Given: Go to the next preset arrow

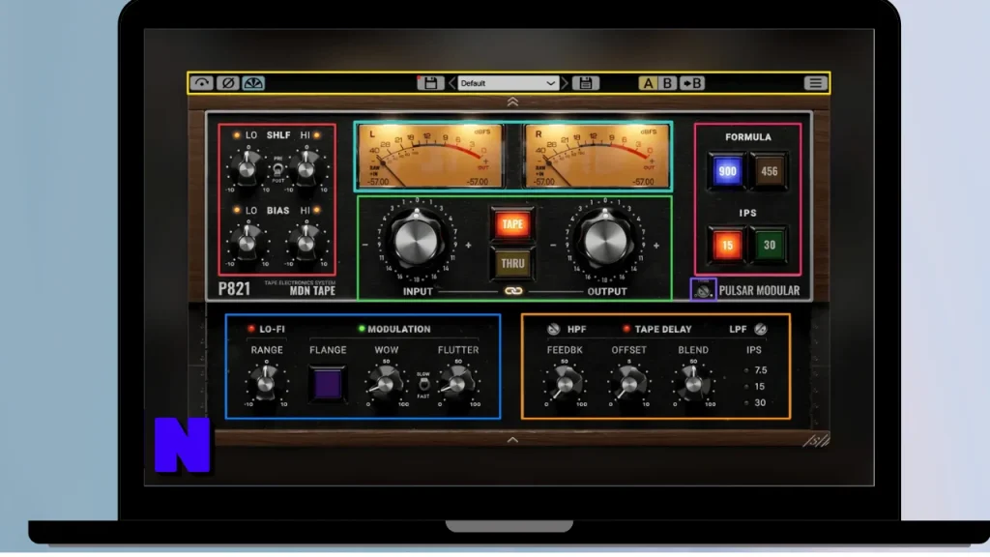Looking at the screenshot, I should pyautogui.click(x=565, y=83).
